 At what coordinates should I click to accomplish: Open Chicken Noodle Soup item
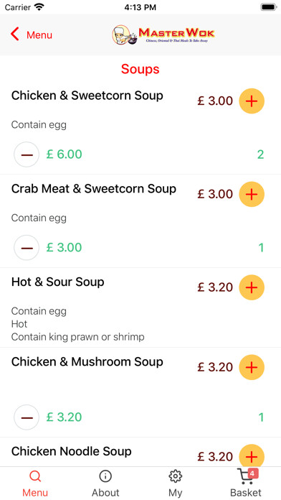click(x=71, y=452)
